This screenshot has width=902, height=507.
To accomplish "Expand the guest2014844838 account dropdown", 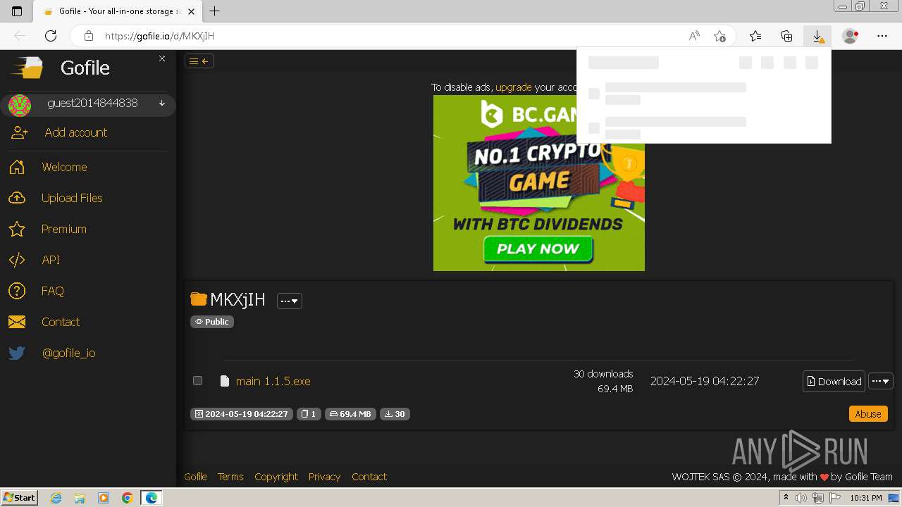I will click(x=162, y=103).
